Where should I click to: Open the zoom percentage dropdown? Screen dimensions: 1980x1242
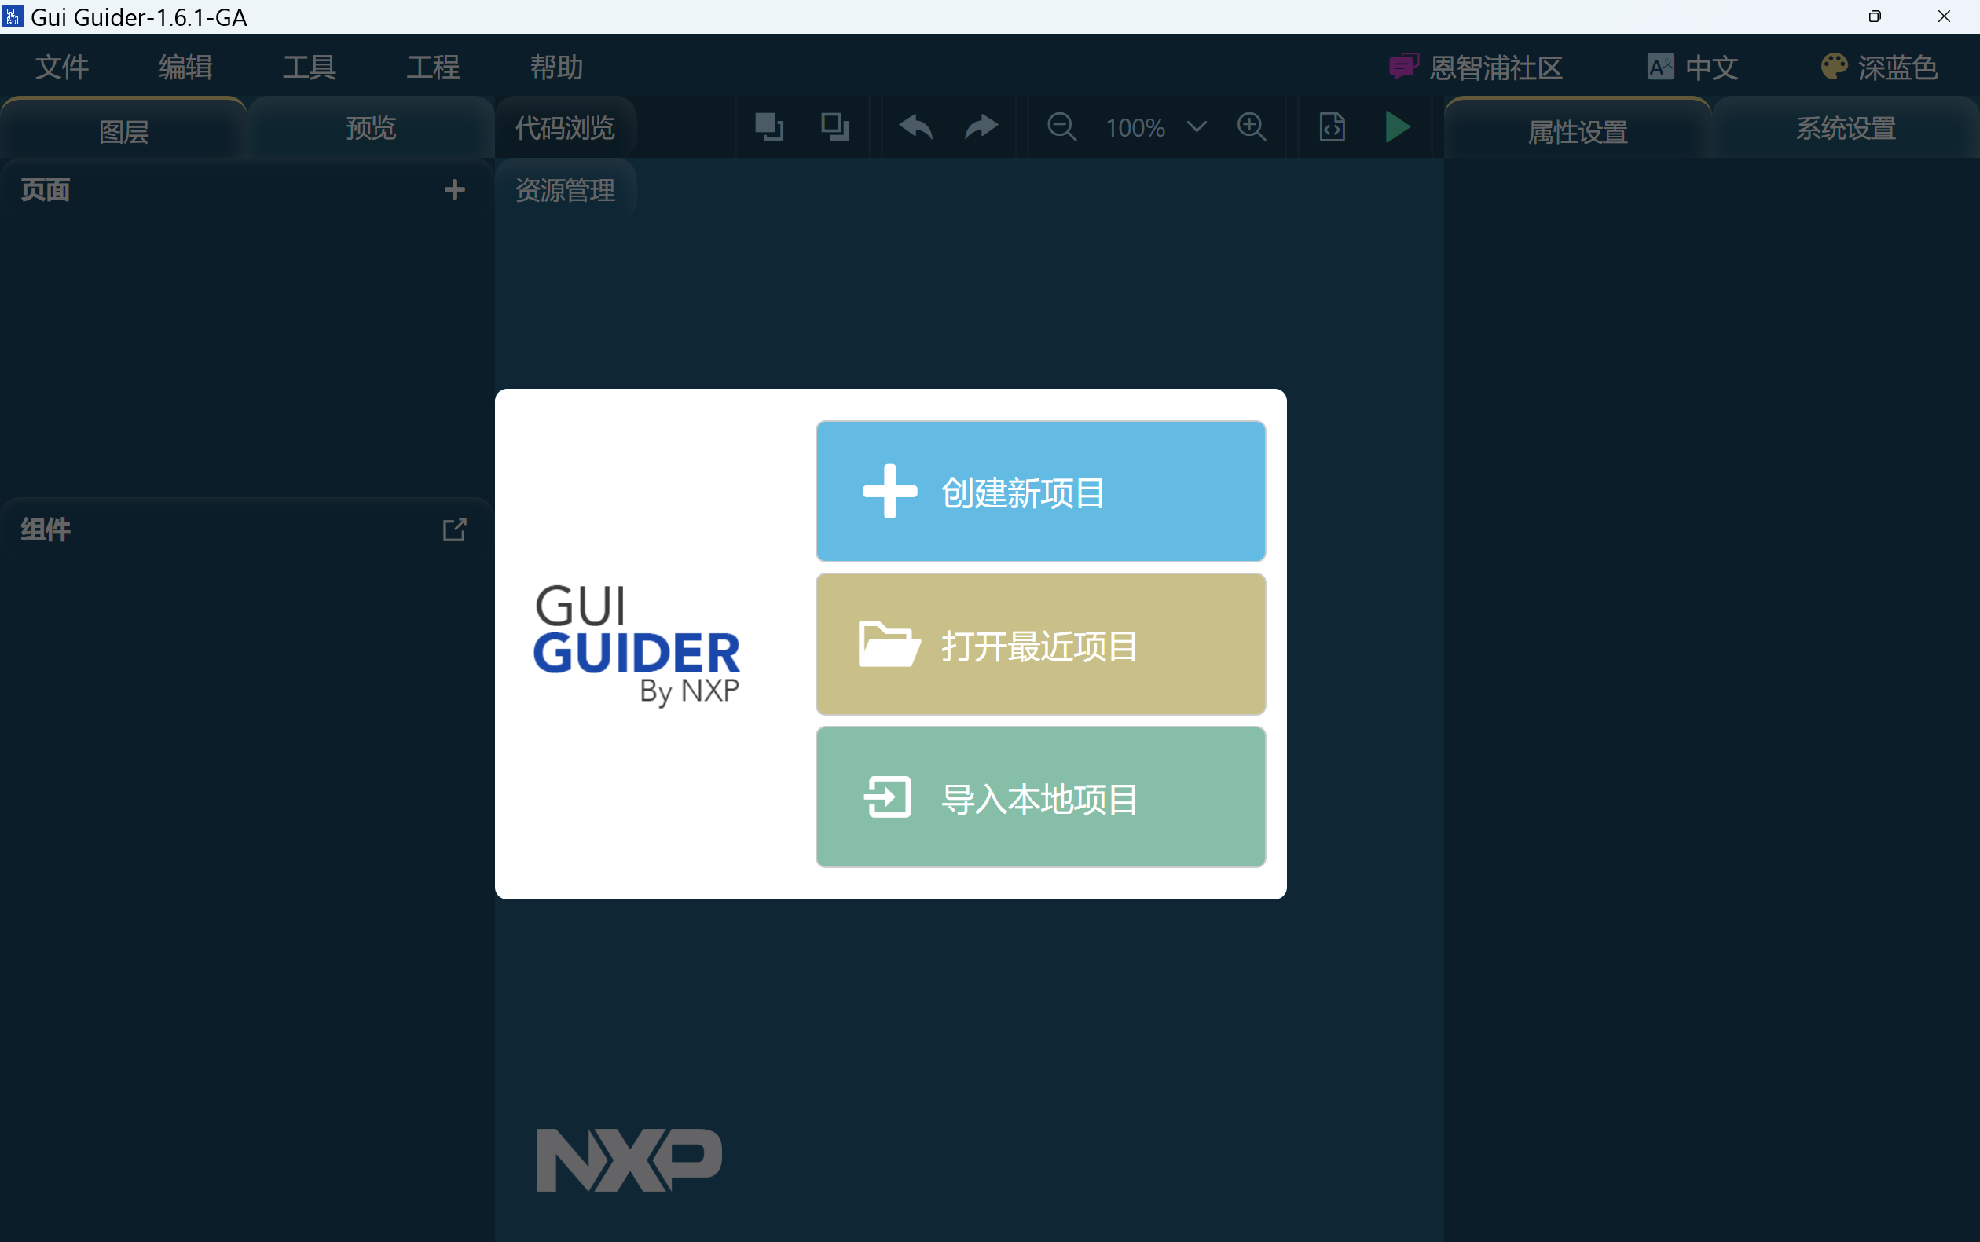click(x=1195, y=126)
